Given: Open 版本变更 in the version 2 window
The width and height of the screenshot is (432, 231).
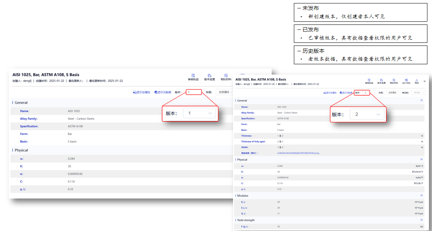Looking at the screenshot, I should point(381,81).
